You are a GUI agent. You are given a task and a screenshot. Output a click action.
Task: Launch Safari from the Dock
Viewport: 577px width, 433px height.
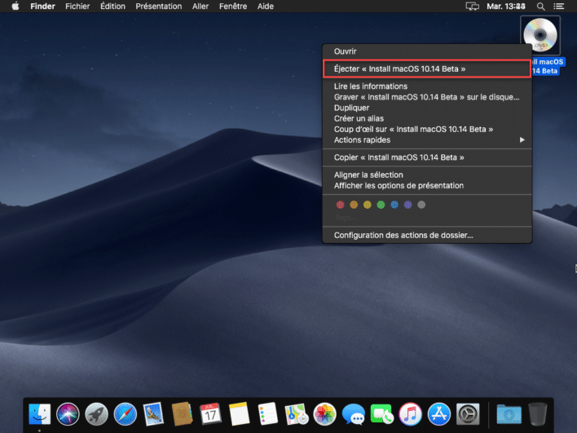pyautogui.click(x=126, y=414)
